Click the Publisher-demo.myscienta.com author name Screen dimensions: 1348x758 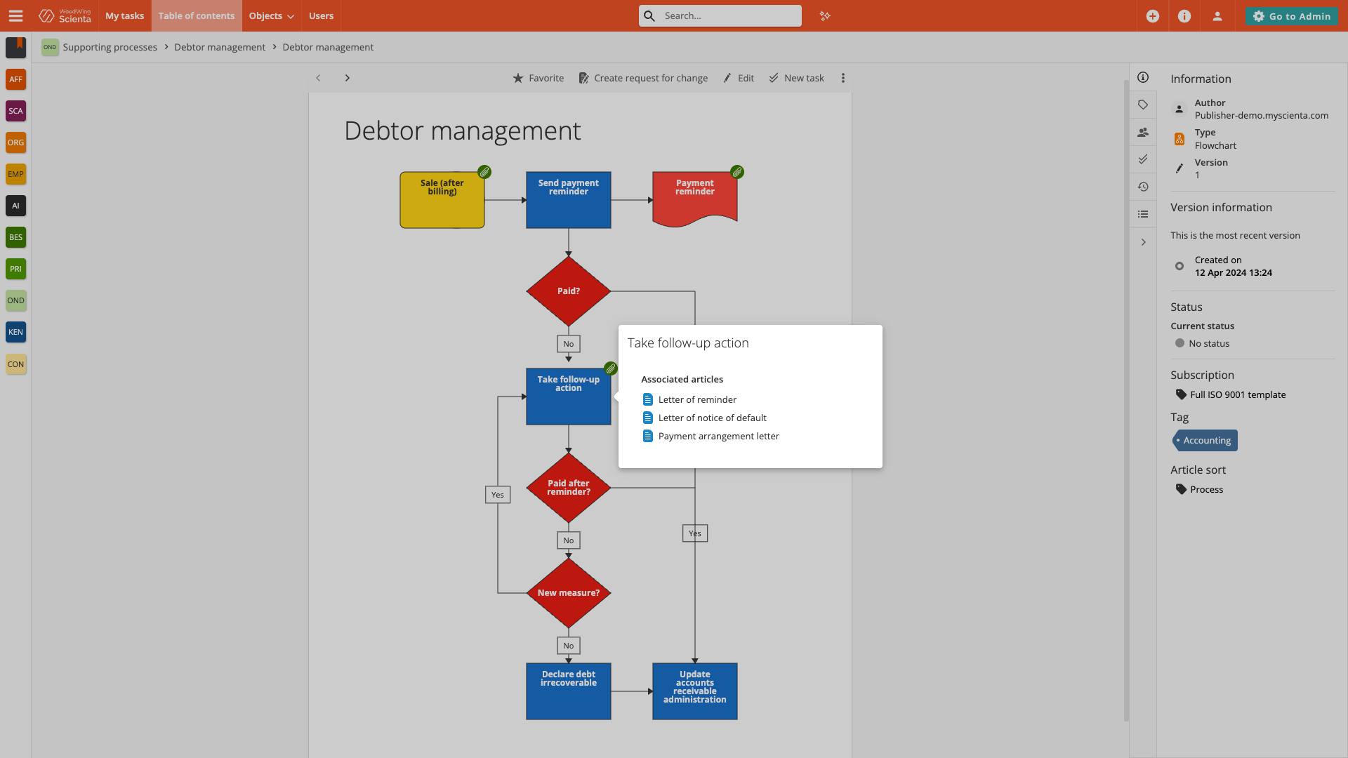1262,116
